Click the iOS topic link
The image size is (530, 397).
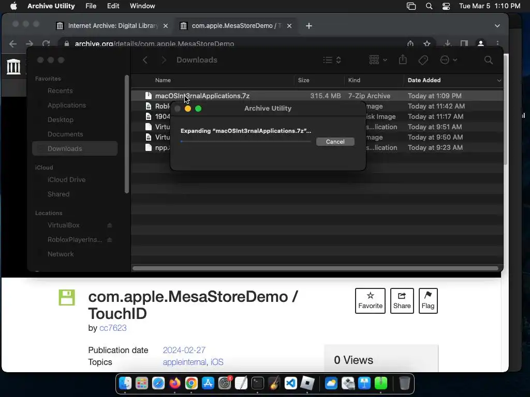pyautogui.click(x=217, y=362)
